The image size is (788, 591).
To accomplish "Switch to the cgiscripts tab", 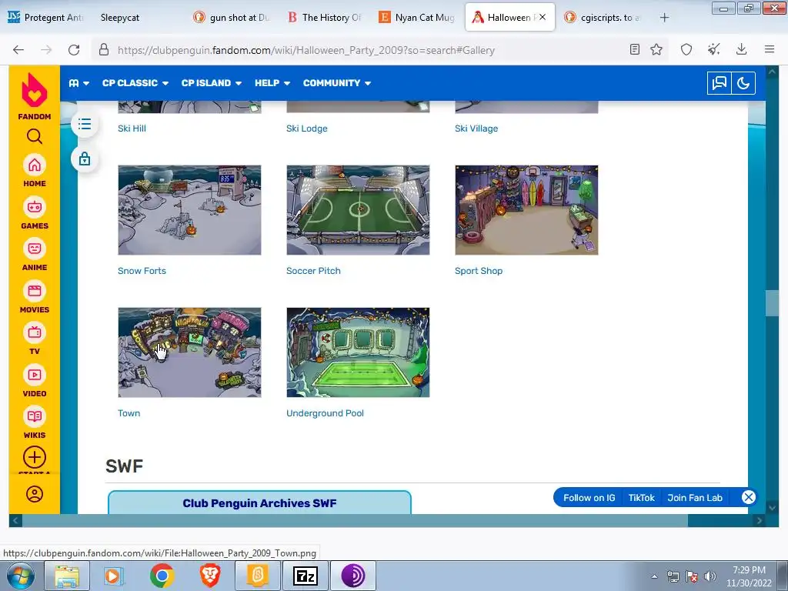I will tap(603, 18).
